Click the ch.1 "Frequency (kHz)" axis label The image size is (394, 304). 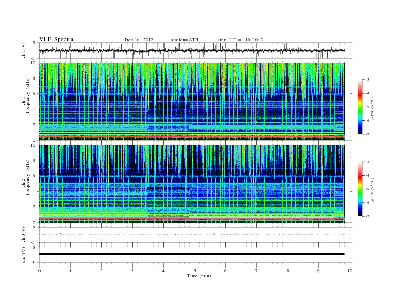[27, 95]
